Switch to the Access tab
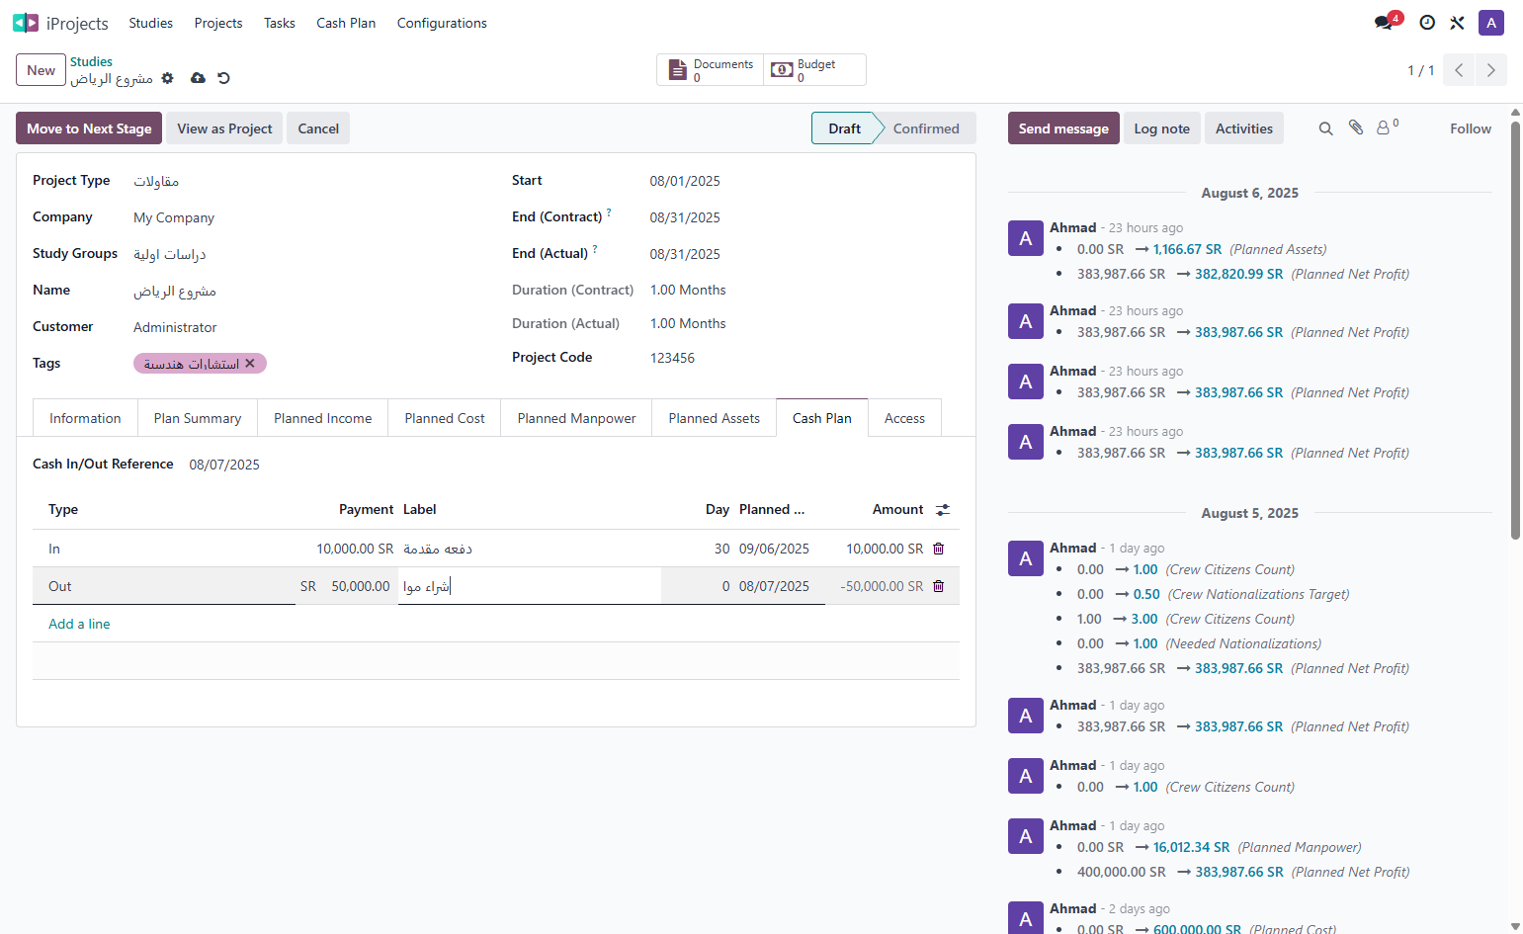Viewport: 1523px width, 934px height. [x=904, y=418]
